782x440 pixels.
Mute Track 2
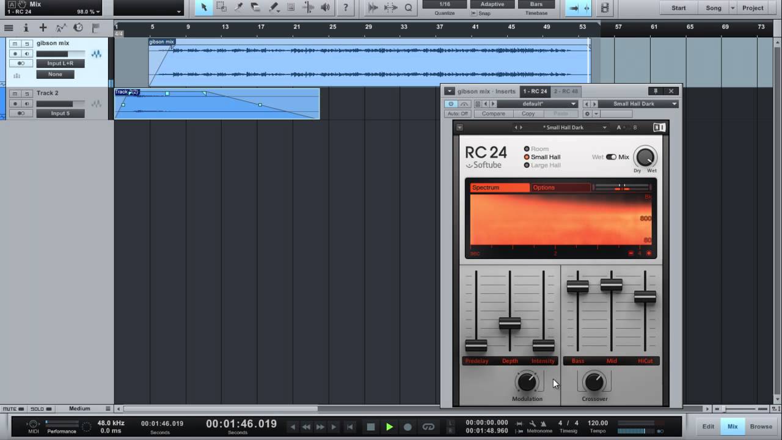point(15,94)
